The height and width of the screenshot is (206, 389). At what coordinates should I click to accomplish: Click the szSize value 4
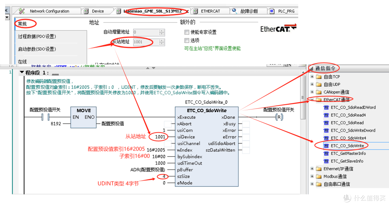pyautogui.click(x=164, y=176)
